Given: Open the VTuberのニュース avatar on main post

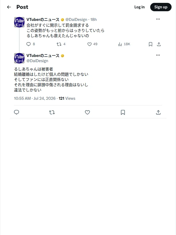Looking at the screenshot, I should coord(19,58).
